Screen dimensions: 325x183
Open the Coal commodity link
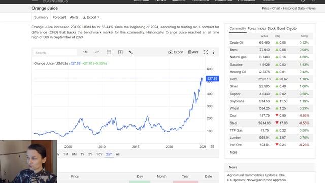[x=233, y=115]
